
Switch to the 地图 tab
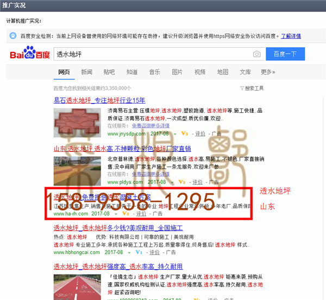(223, 72)
